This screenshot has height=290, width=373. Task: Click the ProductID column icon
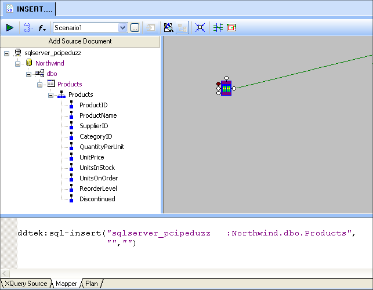point(71,104)
